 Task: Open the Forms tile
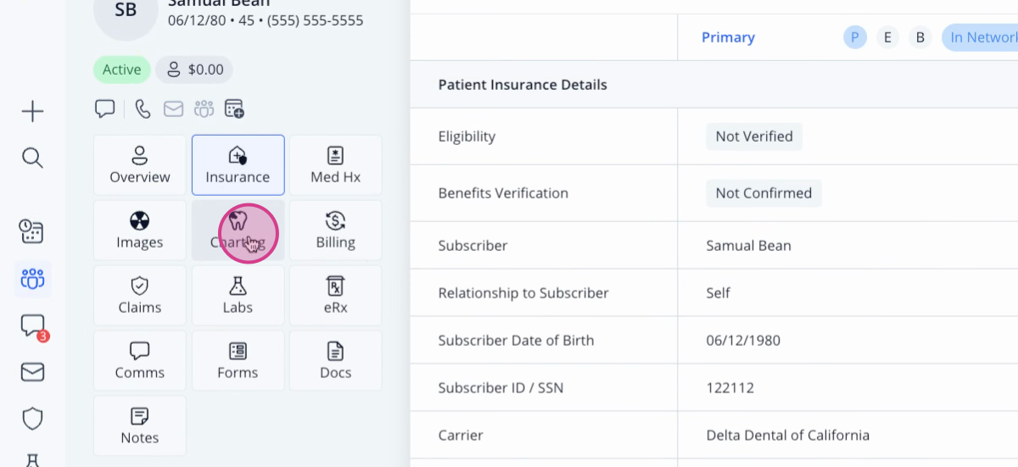(x=238, y=361)
